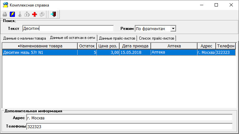The width and height of the screenshot is (239, 134).
Task: Select the Список прайс-листов tab
Action: [156, 38]
